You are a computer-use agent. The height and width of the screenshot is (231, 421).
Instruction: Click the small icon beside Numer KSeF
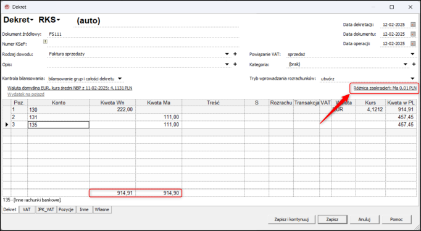click(45, 42)
